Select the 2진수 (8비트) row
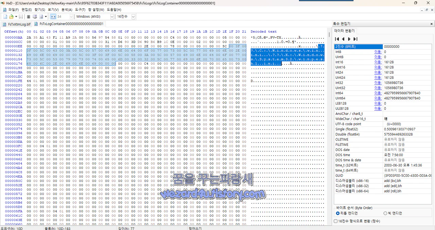 383,46
